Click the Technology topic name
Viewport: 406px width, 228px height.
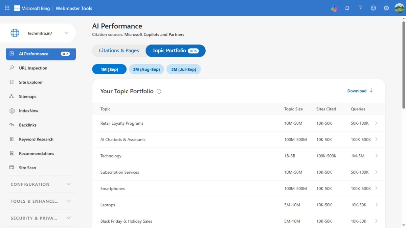[x=111, y=156]
